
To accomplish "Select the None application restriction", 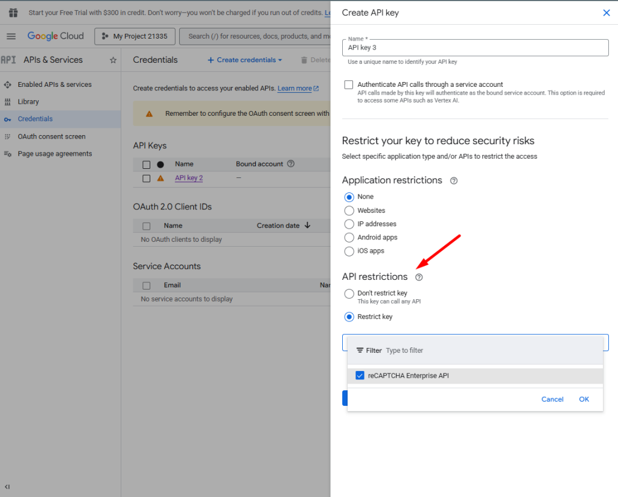I will 349,197.
